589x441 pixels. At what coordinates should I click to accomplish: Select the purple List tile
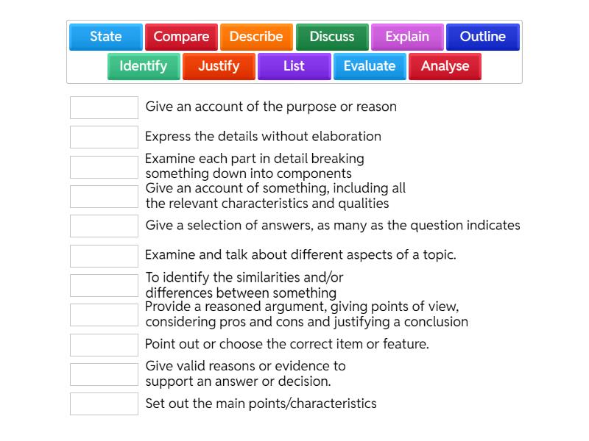294,66
